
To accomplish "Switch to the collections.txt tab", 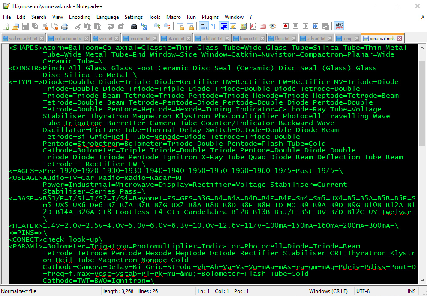I will (x=68, y=39).
